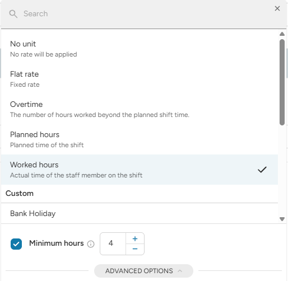Click 'Planned time of the shift' description
Viewport: 288px width, 281px height.
pyautogui.click(x=47, y=145)
